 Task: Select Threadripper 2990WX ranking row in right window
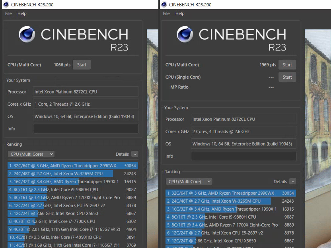pyautogui.click(x=231, y=193)
